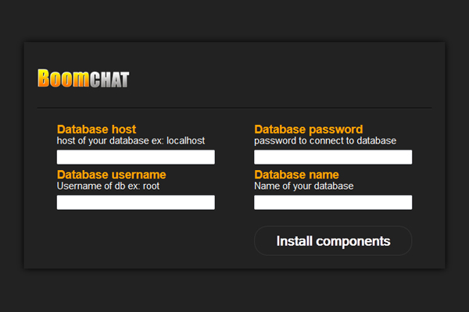Click the BoomChat logo
The width and height of the screenshot is (469, 312).
pos(83,78)
